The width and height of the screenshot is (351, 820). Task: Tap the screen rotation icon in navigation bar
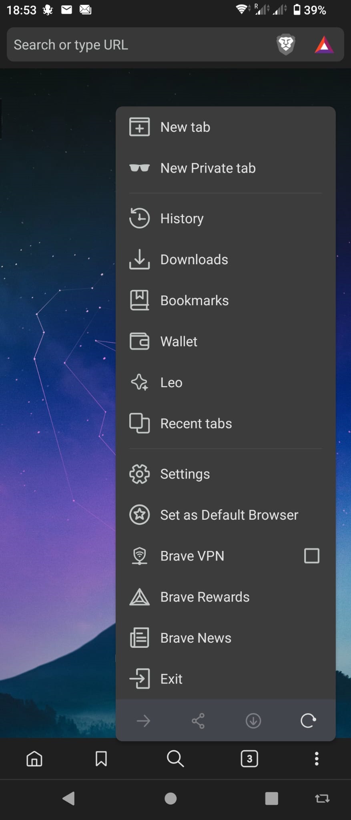click(322, 799)
